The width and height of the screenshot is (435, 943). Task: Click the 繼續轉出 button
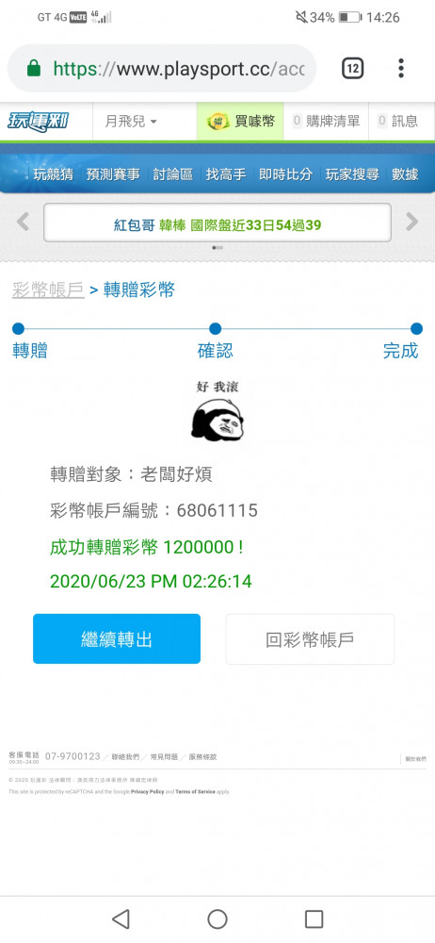pyautogui.click(x=117, y=638)
